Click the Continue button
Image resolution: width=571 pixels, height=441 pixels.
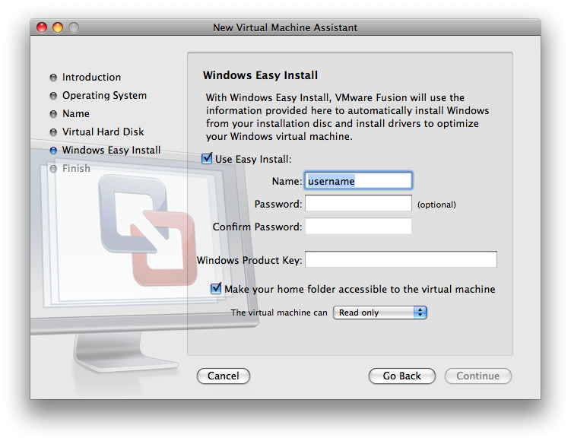477,376
